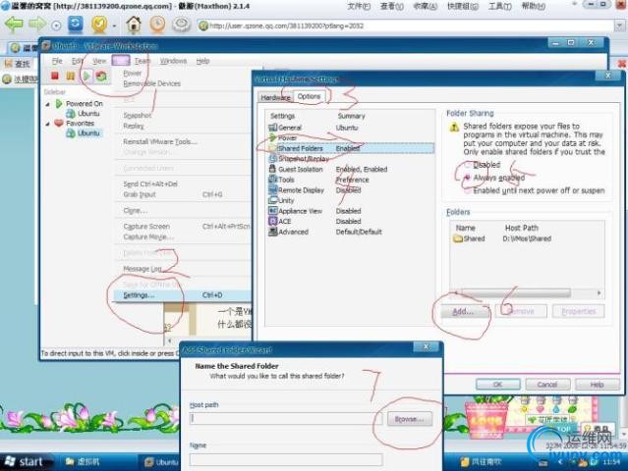Open the dropdown arrow beside the Favorites icon
The image size is (628, 471).
(115, 26)
